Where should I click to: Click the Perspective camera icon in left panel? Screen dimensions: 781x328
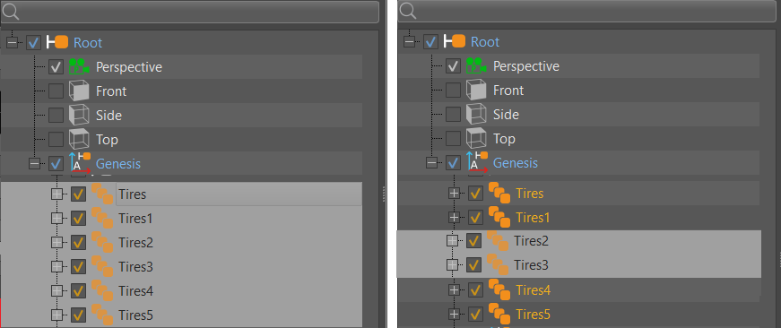click(x=79, y=66)
